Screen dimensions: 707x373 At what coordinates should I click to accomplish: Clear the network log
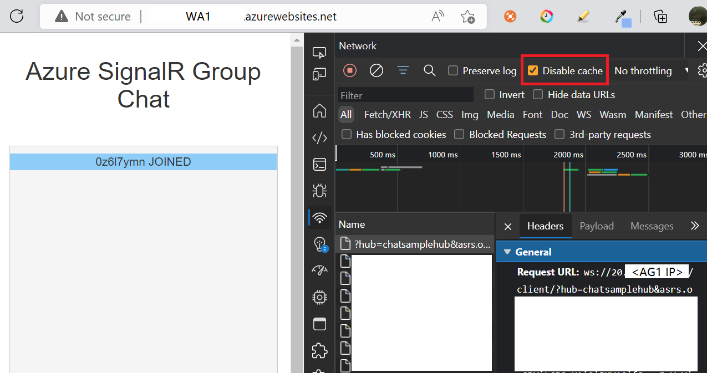pyautogui.click(x=376, y=70)
